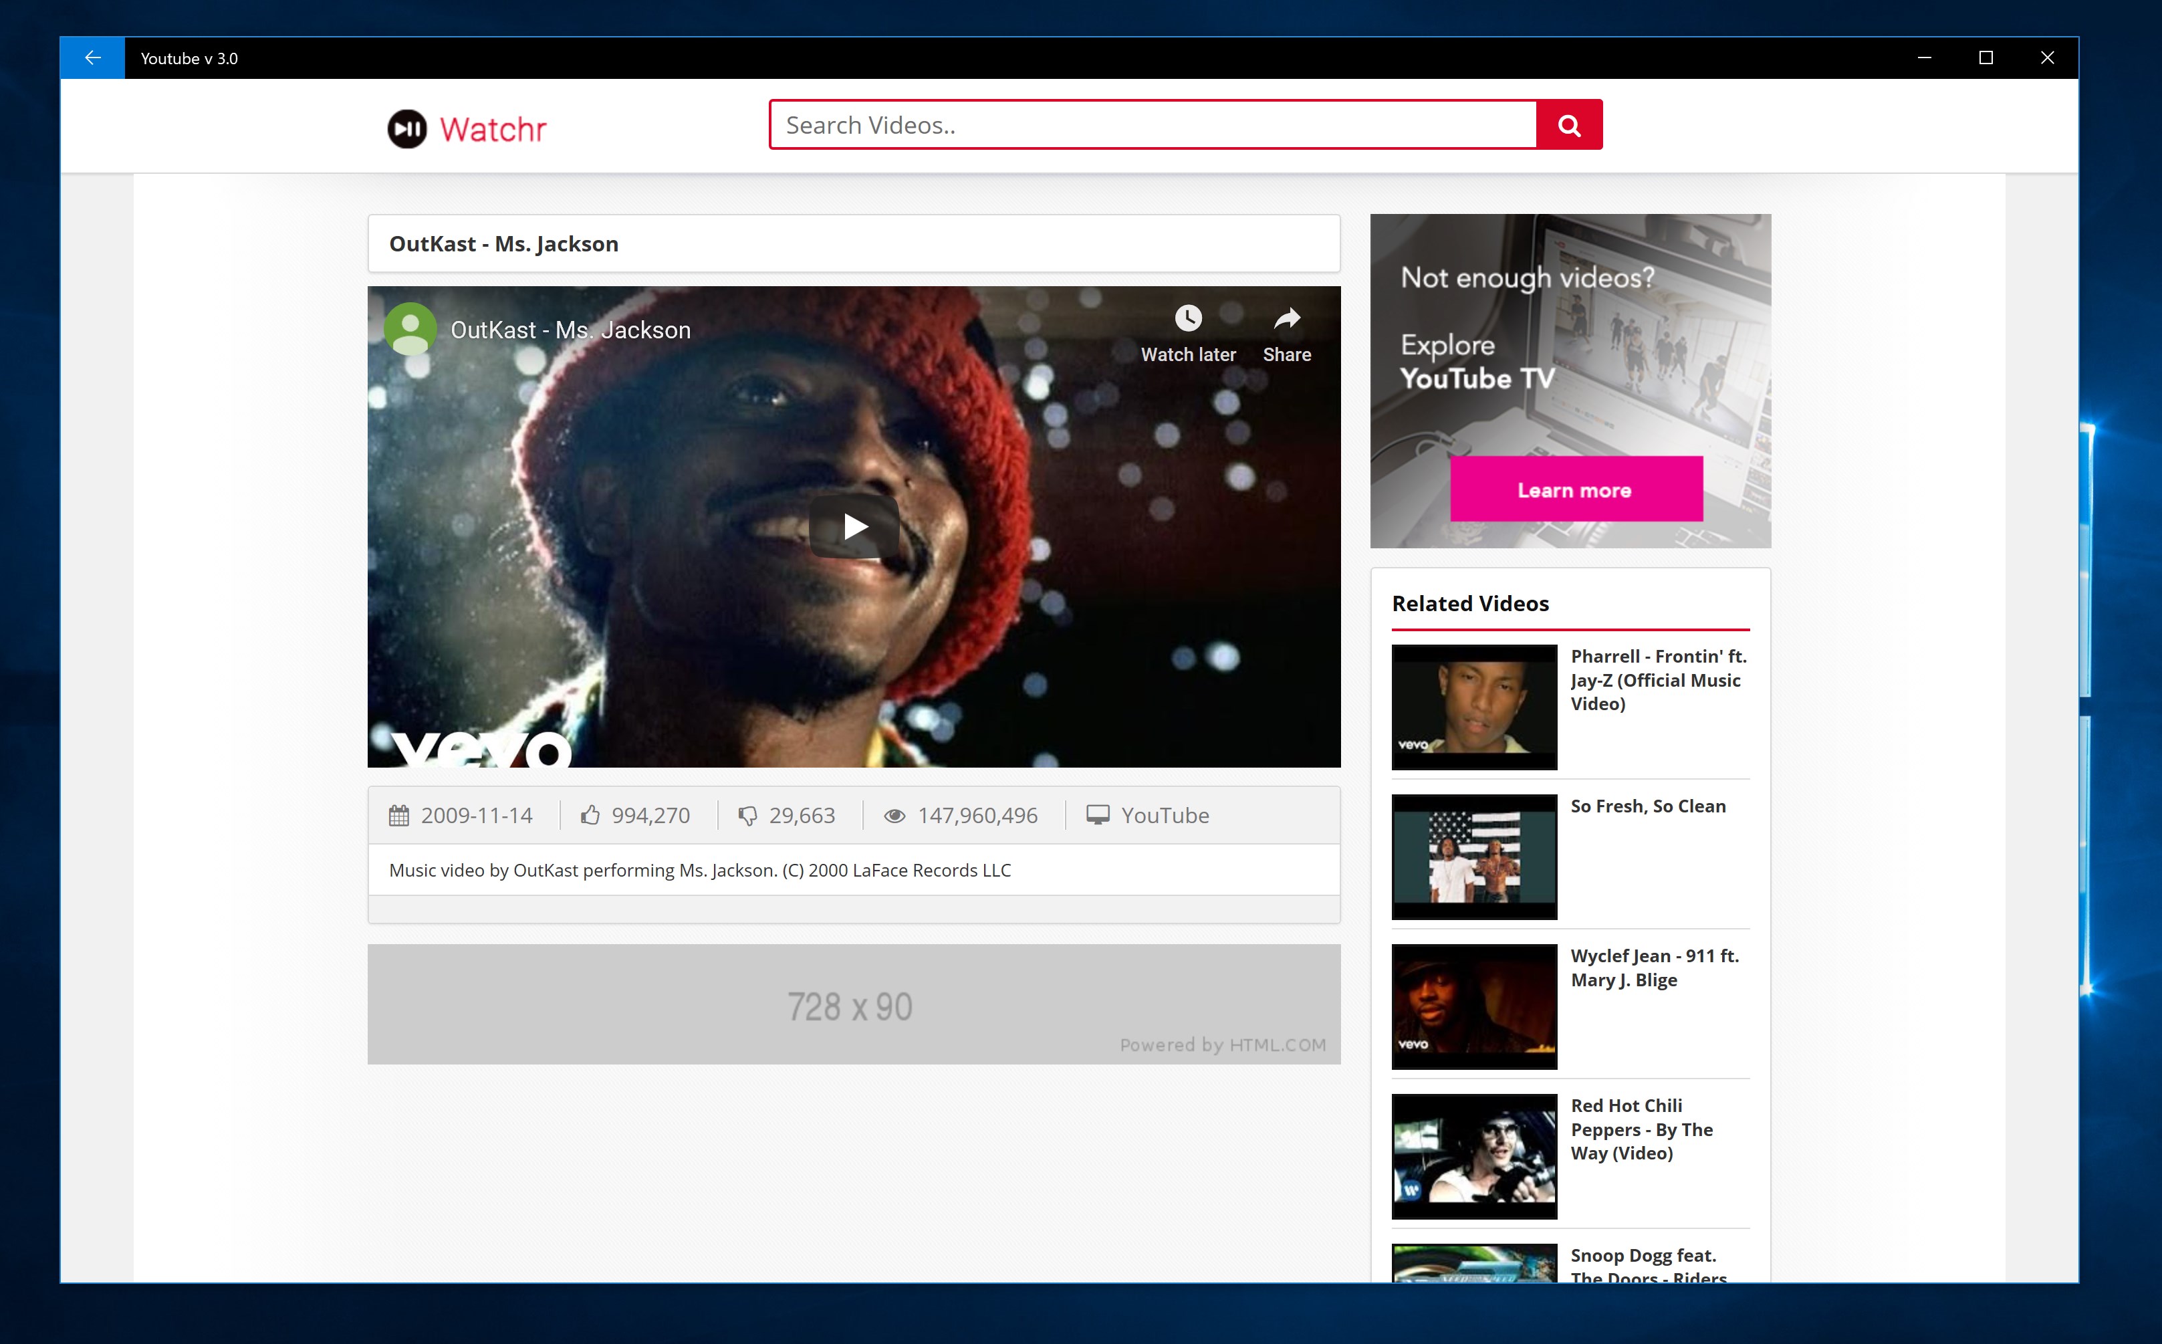Open the YouTube source link
The image size is (2162, 1344).
[1164, 815]
